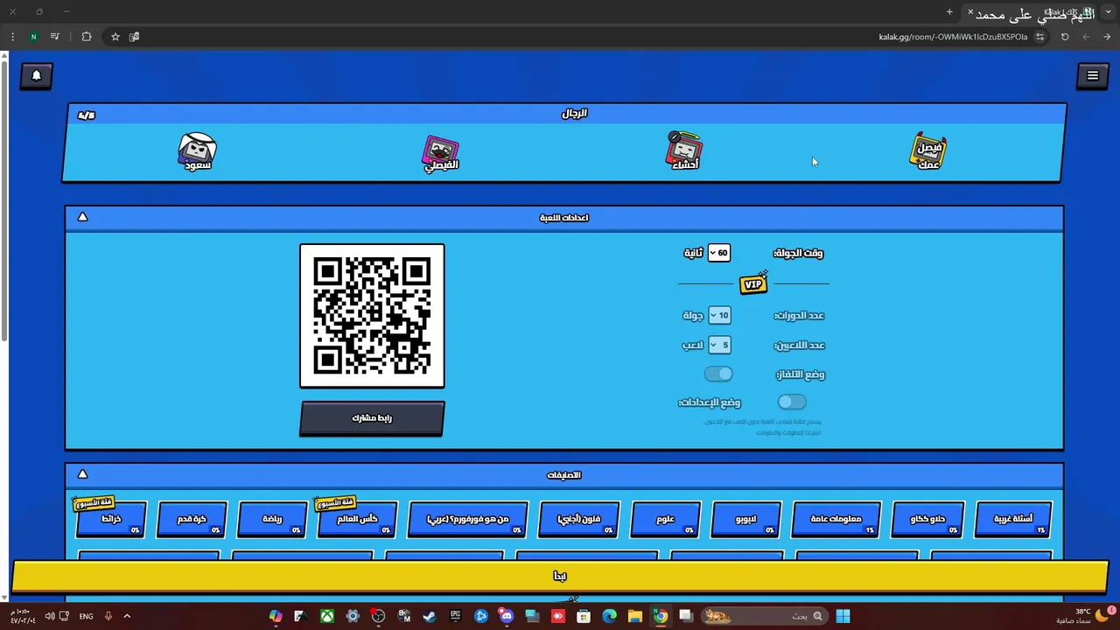Select the خرائط category
Viewport: 1120px width, 630px height.
[111, 519]
